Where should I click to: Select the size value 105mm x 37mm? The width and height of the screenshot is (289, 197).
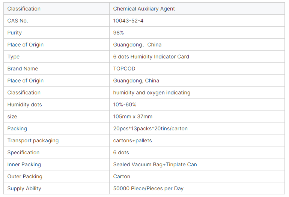[133, 116]
